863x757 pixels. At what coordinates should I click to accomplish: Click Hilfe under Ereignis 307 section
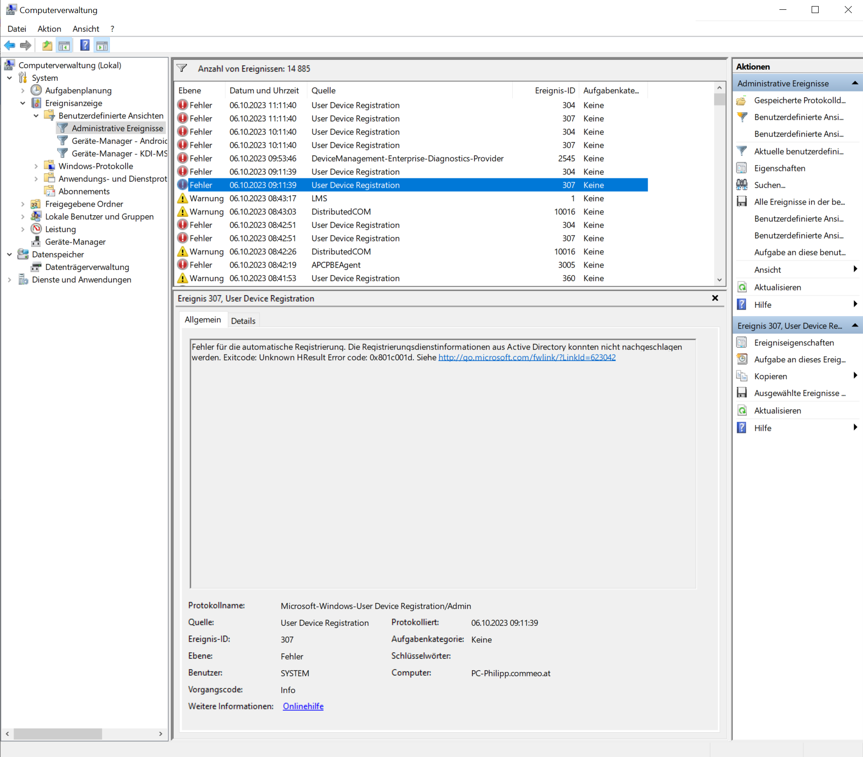(x=763, y=428)
